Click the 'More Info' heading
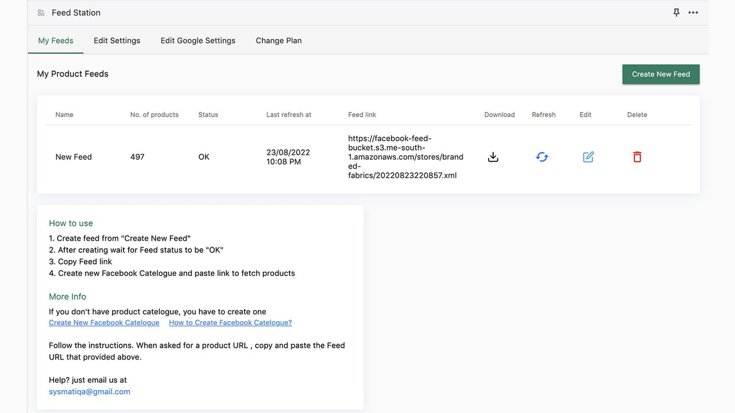This screenshot has width=735, height=413. coord(67,297)
